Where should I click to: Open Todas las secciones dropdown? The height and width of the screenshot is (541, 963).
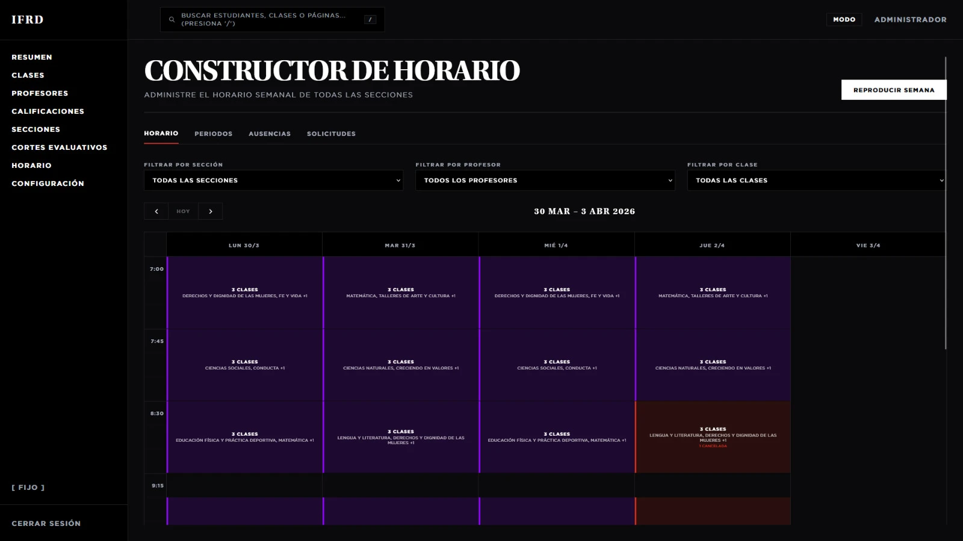(273, 181)
